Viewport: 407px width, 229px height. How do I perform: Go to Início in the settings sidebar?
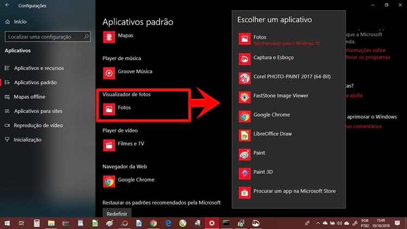pos(20,22)
